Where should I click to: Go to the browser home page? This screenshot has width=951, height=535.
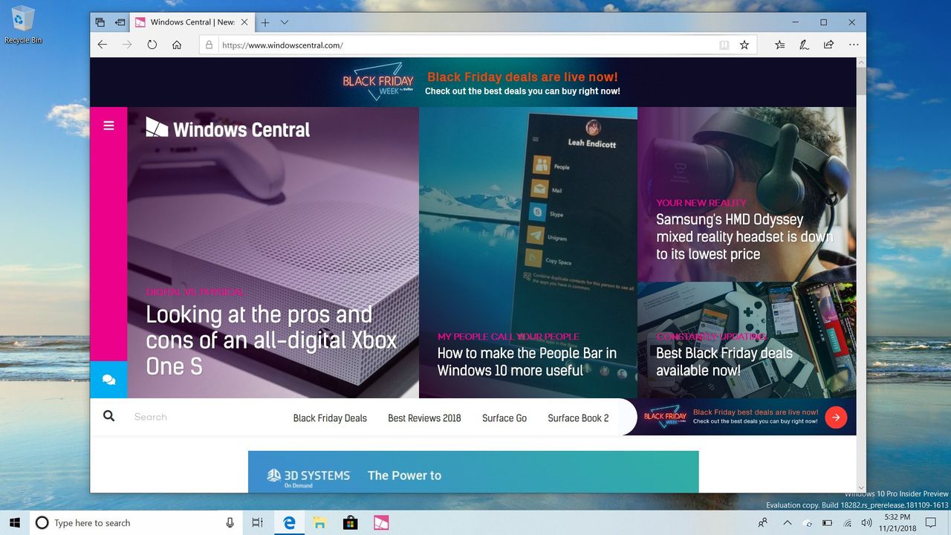[x=177, y=45]
